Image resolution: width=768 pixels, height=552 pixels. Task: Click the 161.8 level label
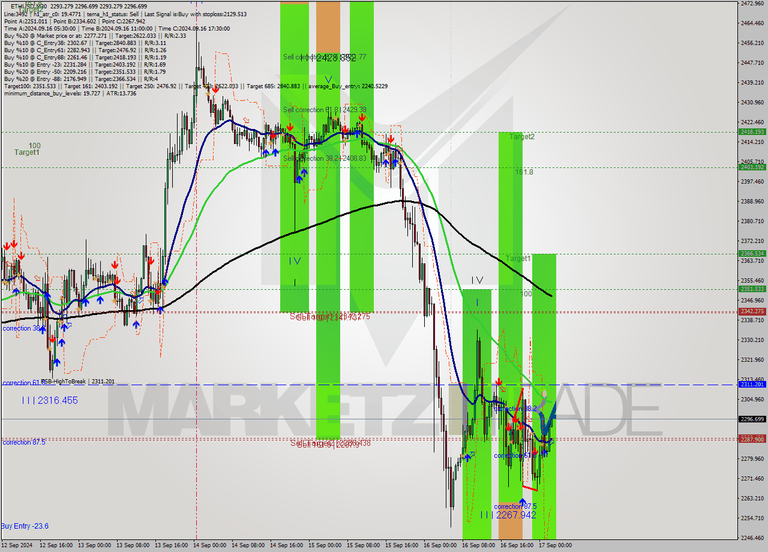[x=524, y=172]
